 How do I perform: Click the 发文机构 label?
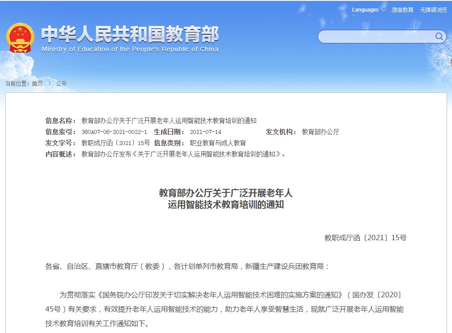click(x=281, y=132)
